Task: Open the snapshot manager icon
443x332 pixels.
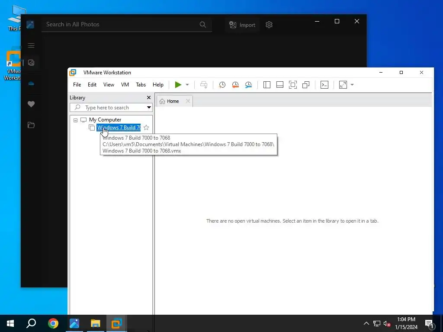Action: (248, 85)
